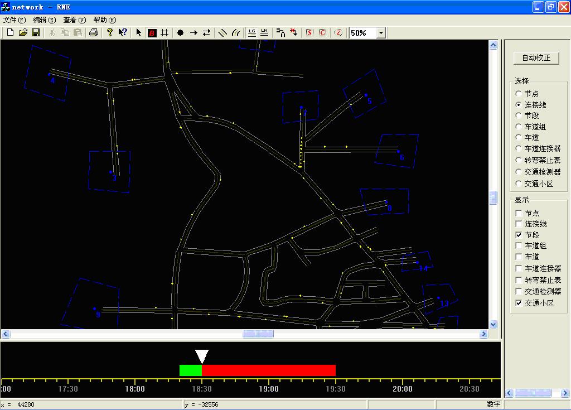Click the Open folder toolbar icon
This screenshot has height=410, width=571.
(x=23, y=33)
